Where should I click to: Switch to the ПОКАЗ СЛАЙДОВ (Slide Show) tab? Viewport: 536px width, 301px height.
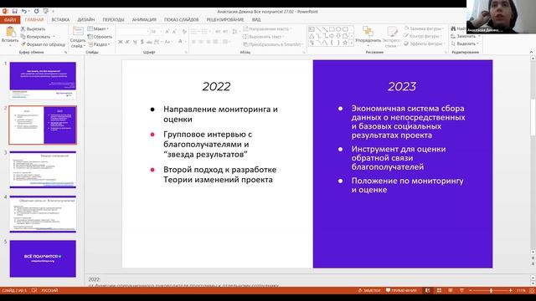(x=181, y=20)
